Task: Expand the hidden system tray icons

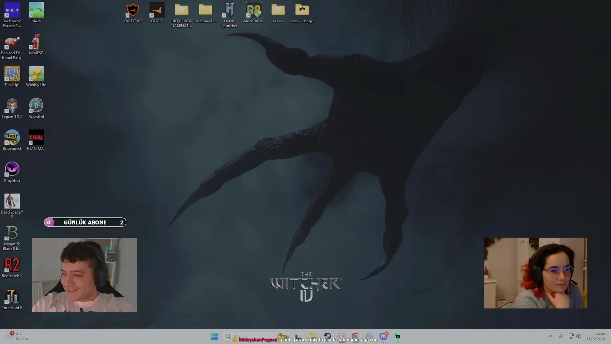Action: click(x=550, y=336)
